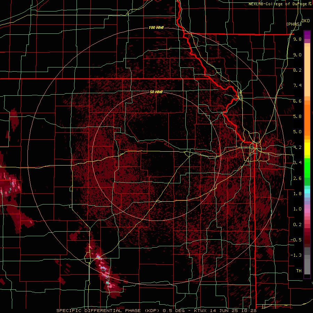The height and width of the screenshot is (313, 313).
Task: Click the 4.2 scale label
Action: point(297,147)
